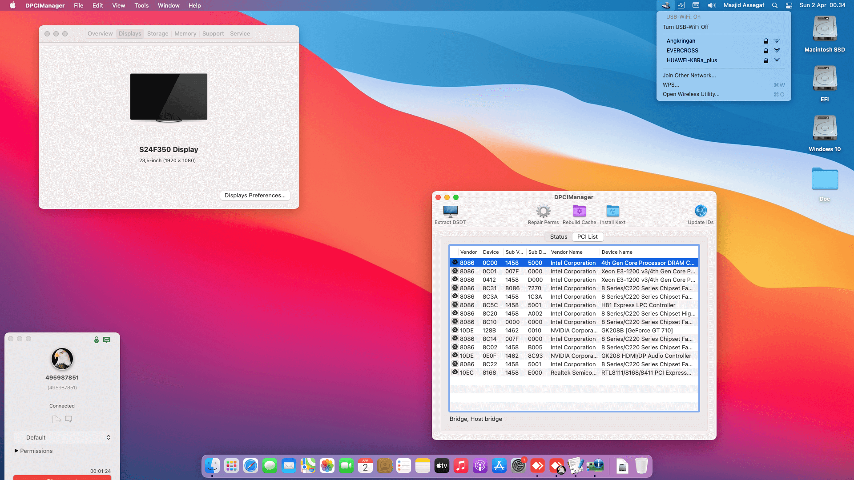Image resolution: width=854 pixels, height=480 pixels.
Task: Open the Support tab
Action: (213, 34)
